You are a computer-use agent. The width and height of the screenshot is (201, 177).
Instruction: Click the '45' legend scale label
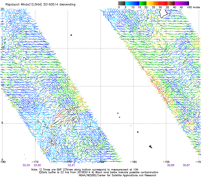click(x=181, y=7)
